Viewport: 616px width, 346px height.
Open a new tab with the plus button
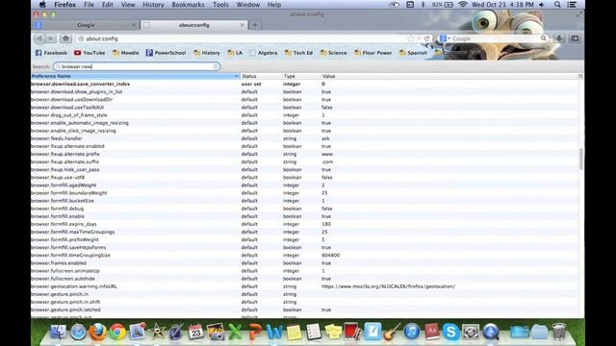point(255,25)
